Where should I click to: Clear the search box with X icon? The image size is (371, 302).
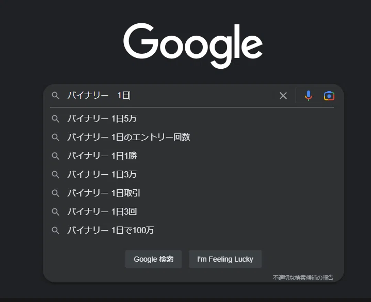click(283, 96)
